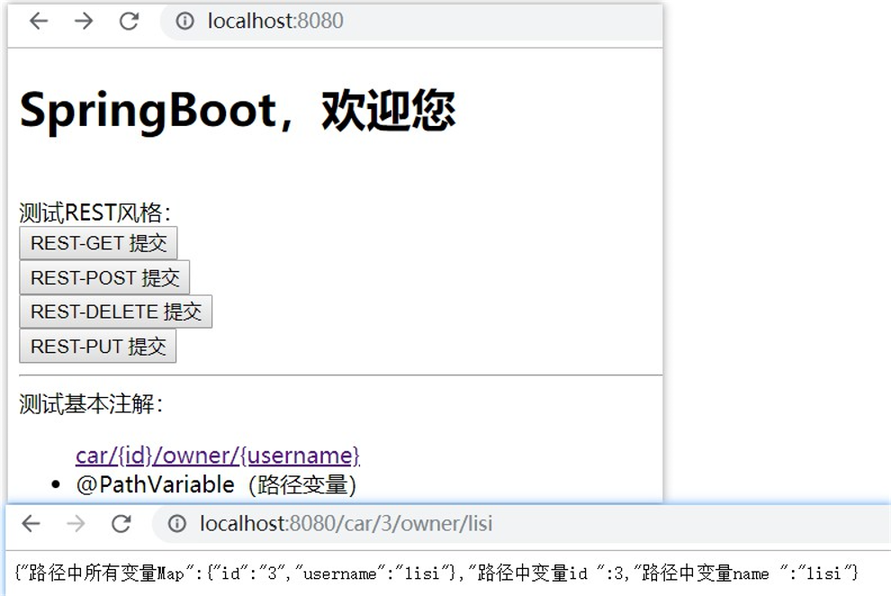View site info icon beside localhost:8080/car/3/owner/lisi

tap(176, 523)
